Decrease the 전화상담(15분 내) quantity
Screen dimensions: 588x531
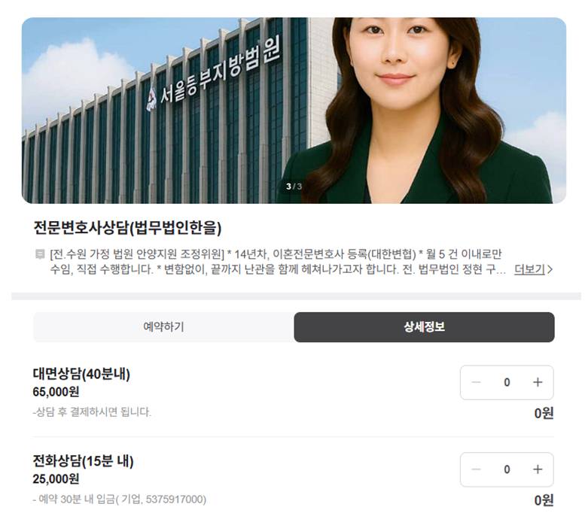[x=476, y=469]
